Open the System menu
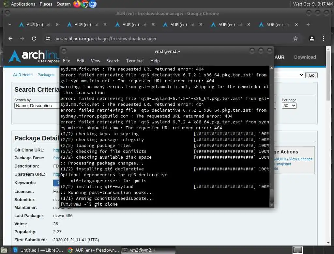This screenshot has width=334, height=254. [64, 4]
